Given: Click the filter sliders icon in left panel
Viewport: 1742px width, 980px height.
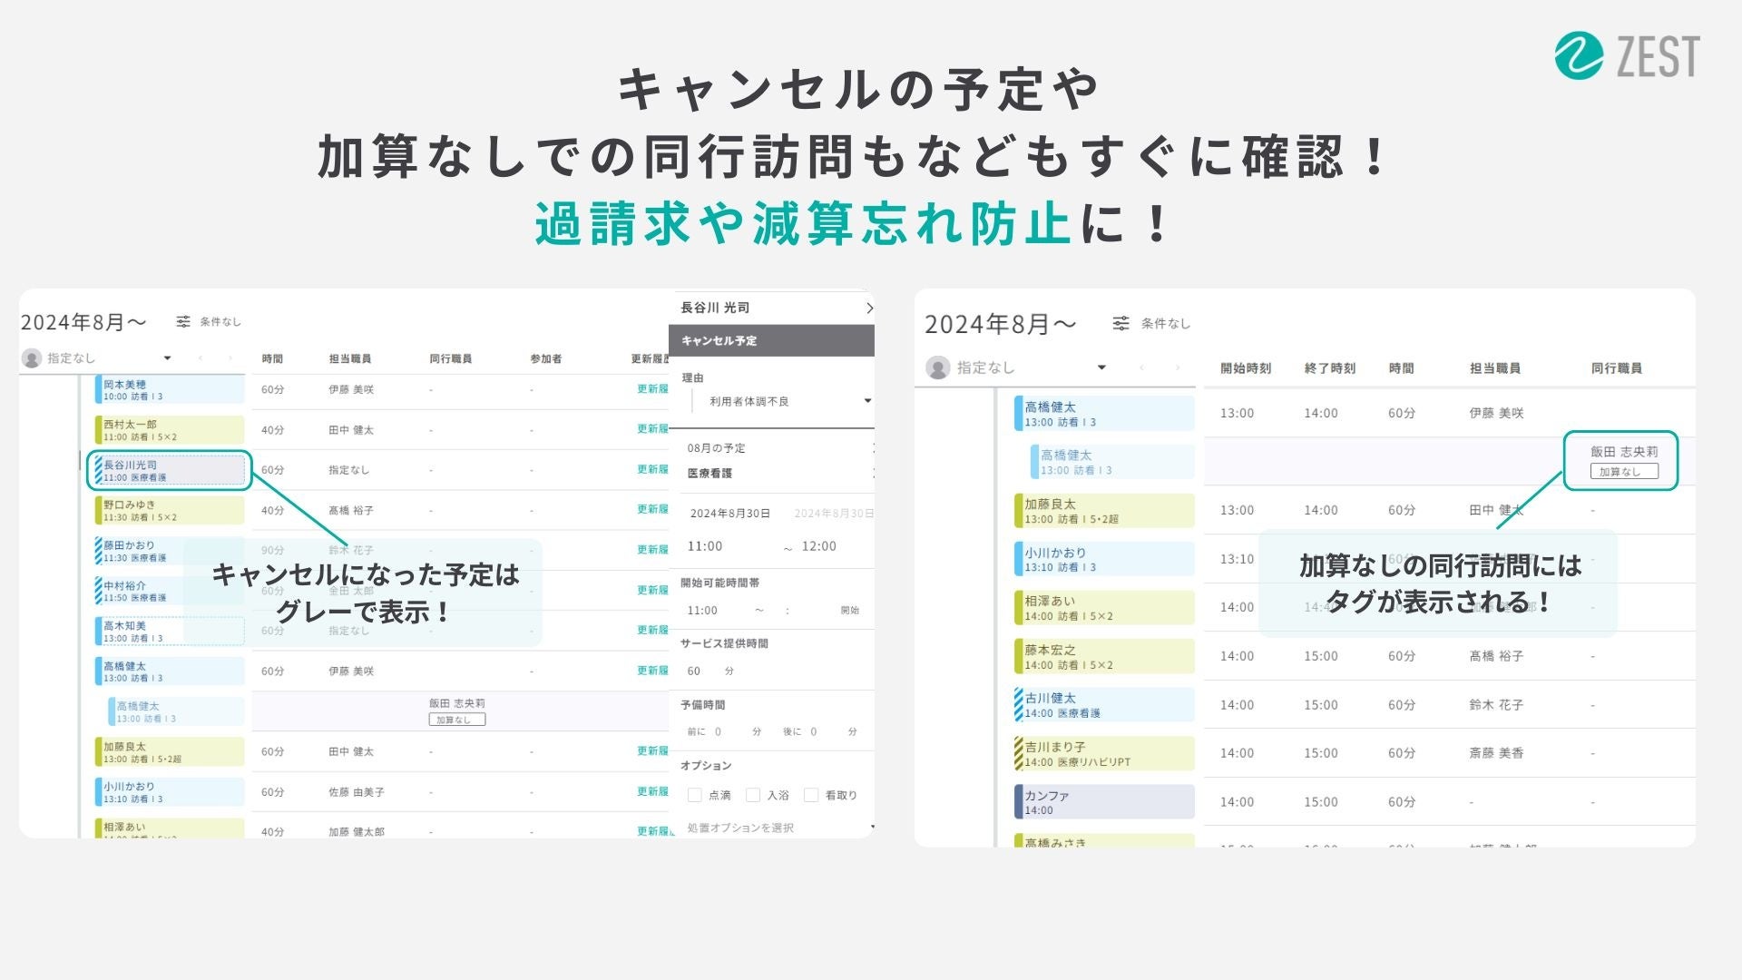Looking at the screenshot, I should pyautogui.click(x=183, y=322).
